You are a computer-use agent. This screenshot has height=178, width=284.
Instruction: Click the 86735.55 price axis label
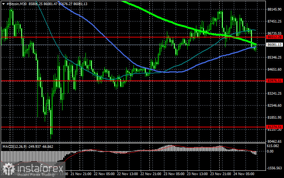[x=275, y=33]
